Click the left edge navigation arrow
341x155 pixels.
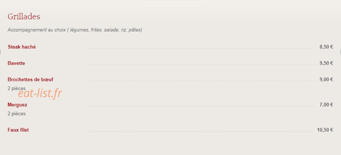[x=0, y=52]
